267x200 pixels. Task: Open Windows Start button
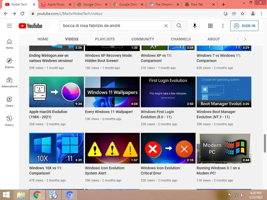click(x=6, y=195)
